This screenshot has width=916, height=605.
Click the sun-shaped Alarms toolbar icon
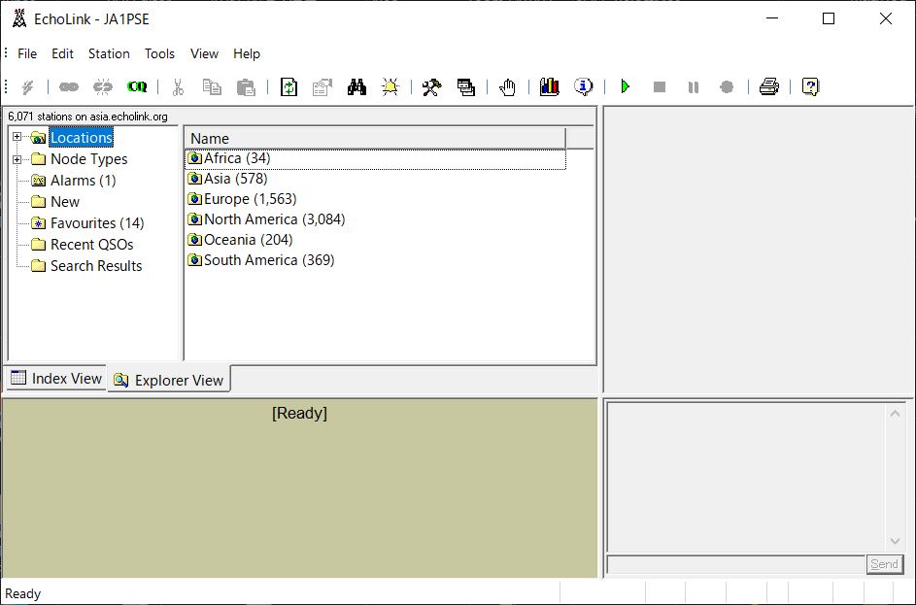click(390, 87)
